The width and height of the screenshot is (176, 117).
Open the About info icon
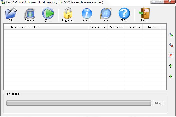click(x=87, y=13)
